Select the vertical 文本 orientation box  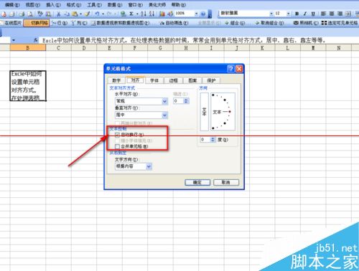pos(204,112)
